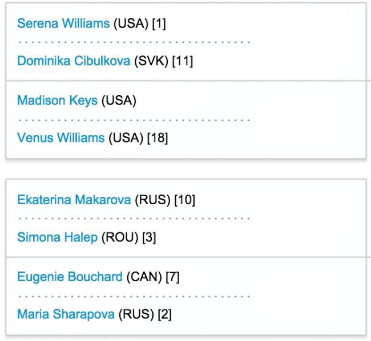This screenshot has height=341, width=371.
Task: Select the Maria Sharapova link
Action: [x=66, y=314]
